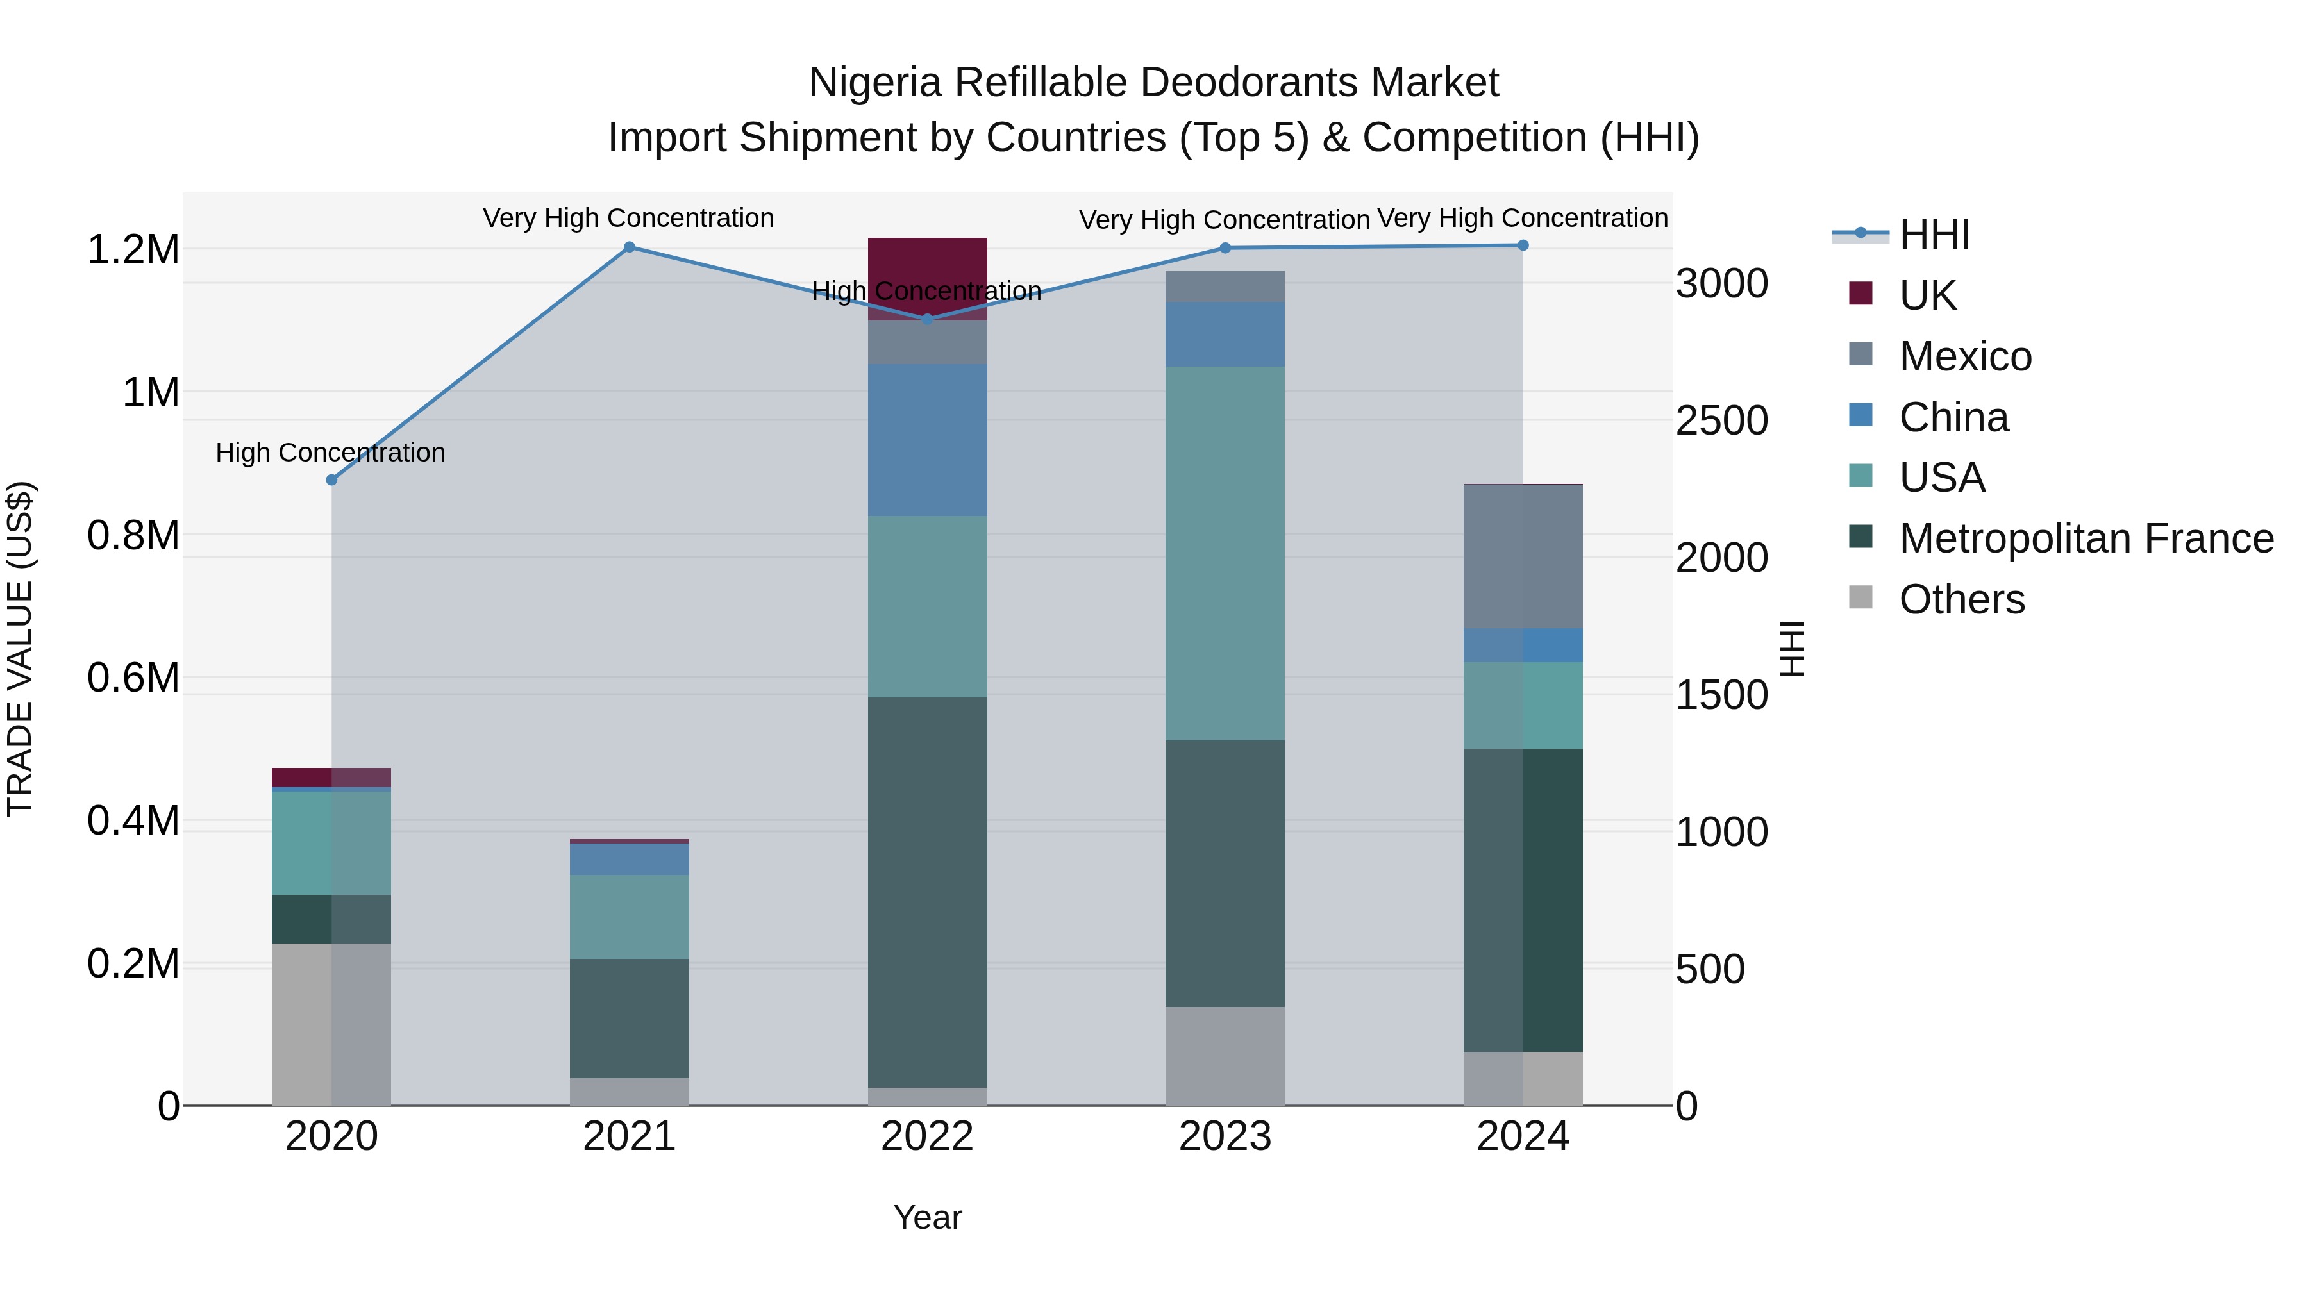Image resolution: width=2308 pixels, height=1298 pixels.
Task: Click the Mexico segment of 2024 bar
Action: (1523, 557)
